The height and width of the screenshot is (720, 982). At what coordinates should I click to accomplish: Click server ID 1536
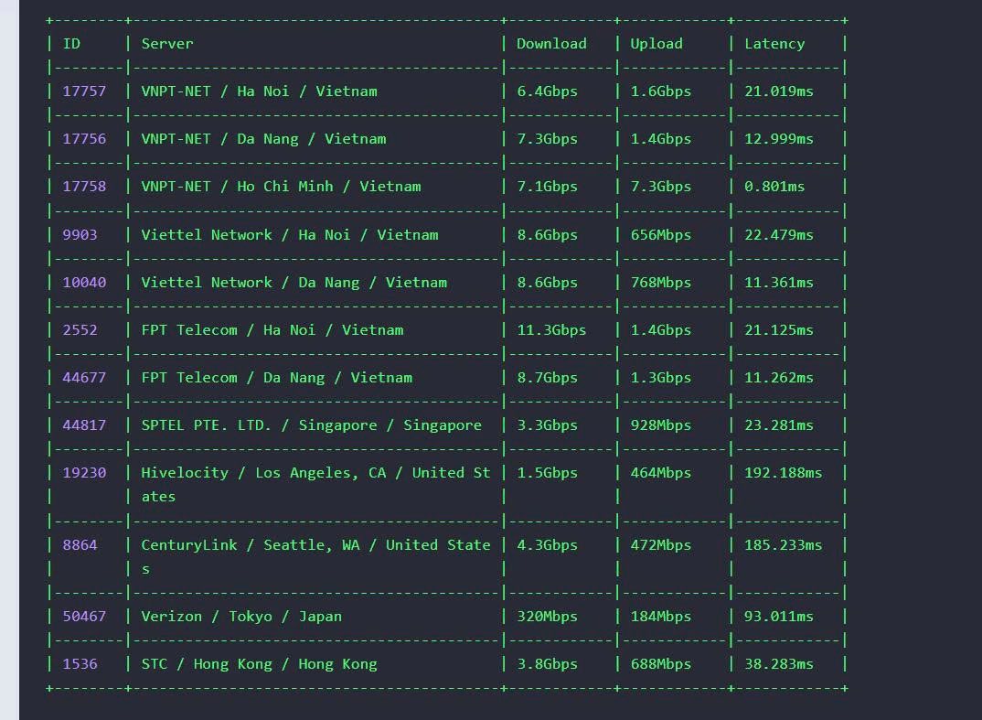(80, 664)
